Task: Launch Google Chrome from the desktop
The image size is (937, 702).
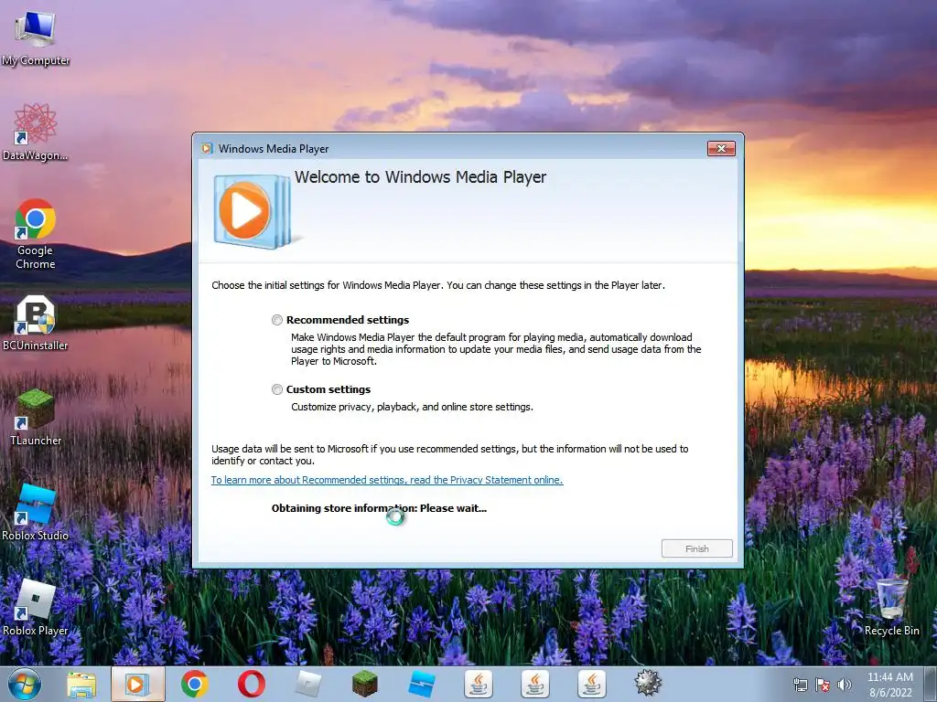Action: pos(36,234)
